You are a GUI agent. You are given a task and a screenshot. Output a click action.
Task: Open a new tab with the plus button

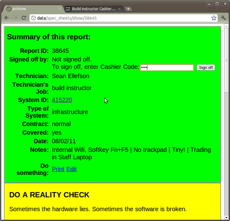[x=128, y=9]
